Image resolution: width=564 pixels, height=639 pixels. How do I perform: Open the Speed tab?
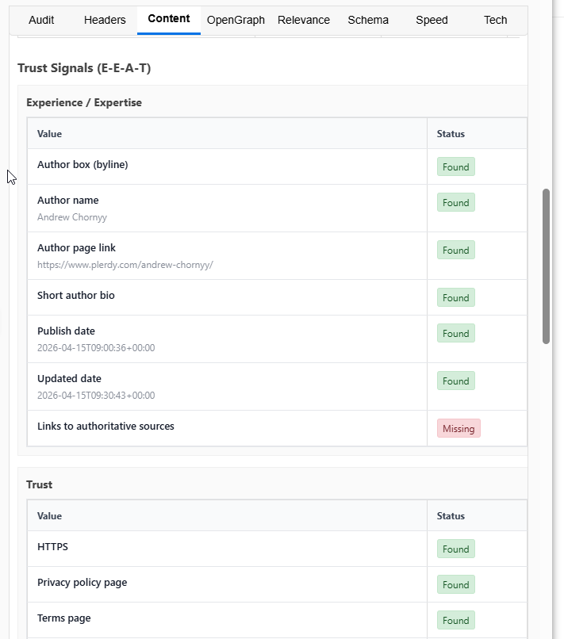(x=432, y=20)
